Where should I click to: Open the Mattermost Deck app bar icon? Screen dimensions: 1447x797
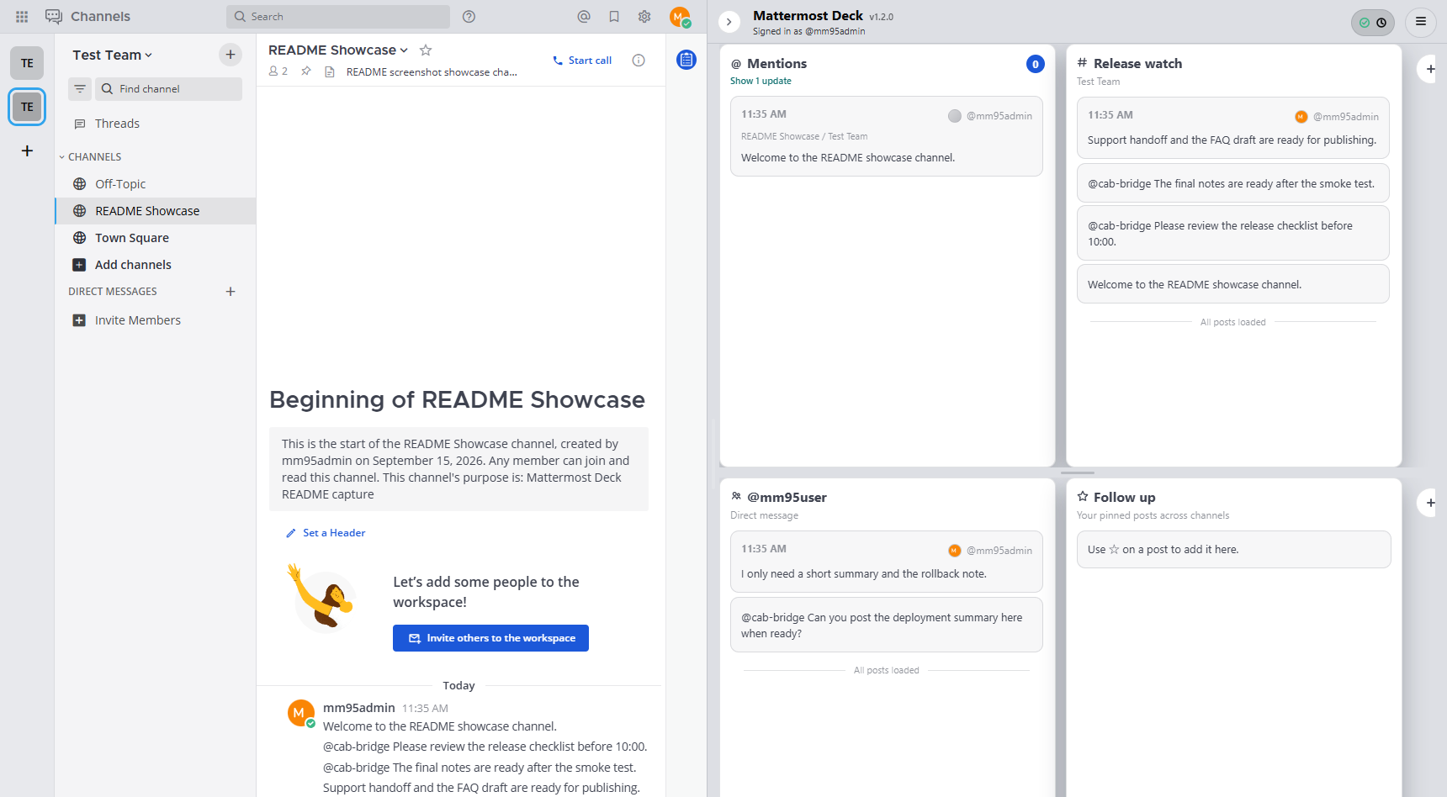coord(686,60)
